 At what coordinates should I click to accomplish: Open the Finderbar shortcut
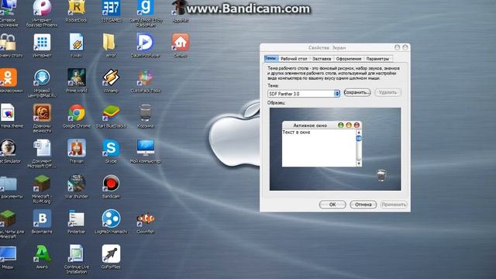(x=77, y=219)
